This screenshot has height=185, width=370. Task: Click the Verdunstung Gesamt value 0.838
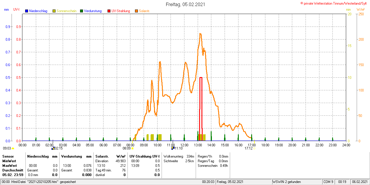[87, 170]
